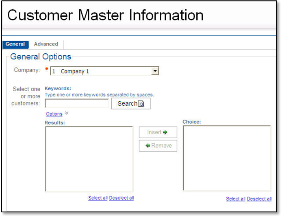Click 'Deselect all' under the Choice list
The height and width of the screenshot is (216, 282).
point(259,199)
